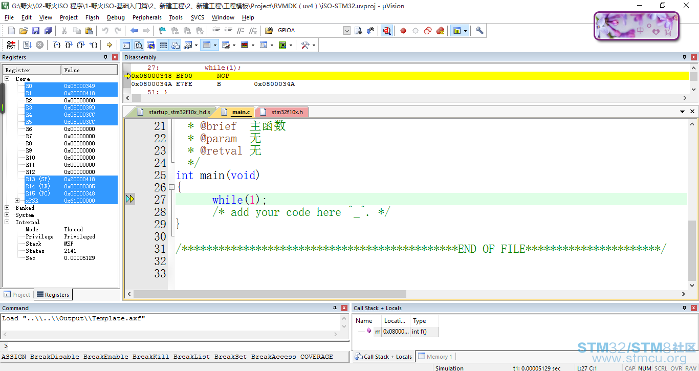Viewport: 699px width, 371px height.
Task: Open the System Viewer dropdown arrow
Action: (x=291, y=45)
